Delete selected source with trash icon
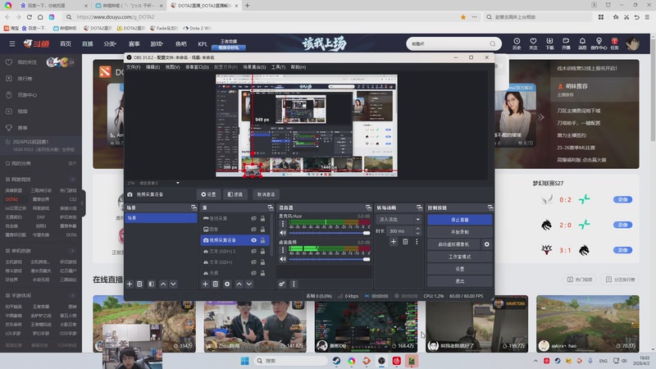The width and height of the screenshot is (656, 369). click(216, 284)
